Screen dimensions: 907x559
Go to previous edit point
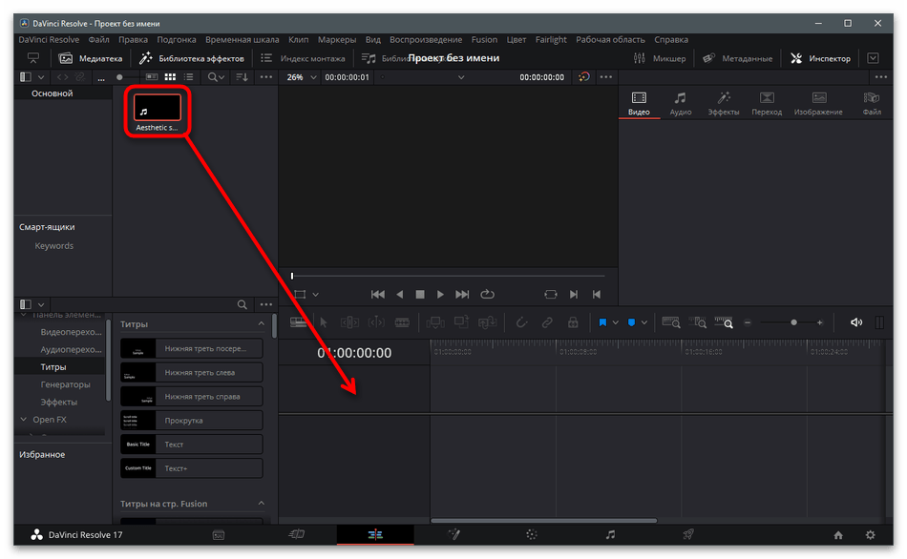pos(597,294)
